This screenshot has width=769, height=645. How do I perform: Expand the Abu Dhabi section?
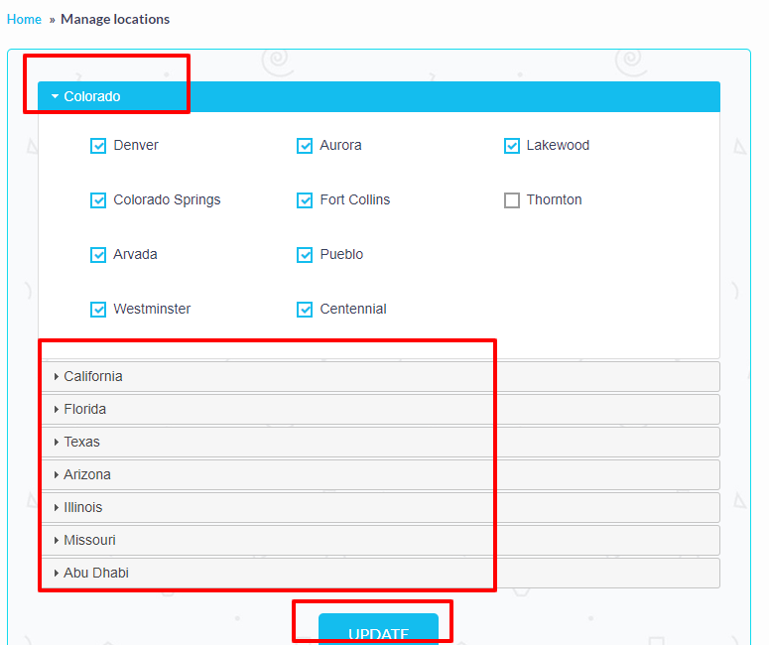(96, 573)
